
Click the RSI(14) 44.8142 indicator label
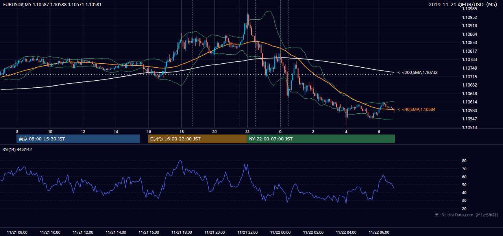(17, 149)
